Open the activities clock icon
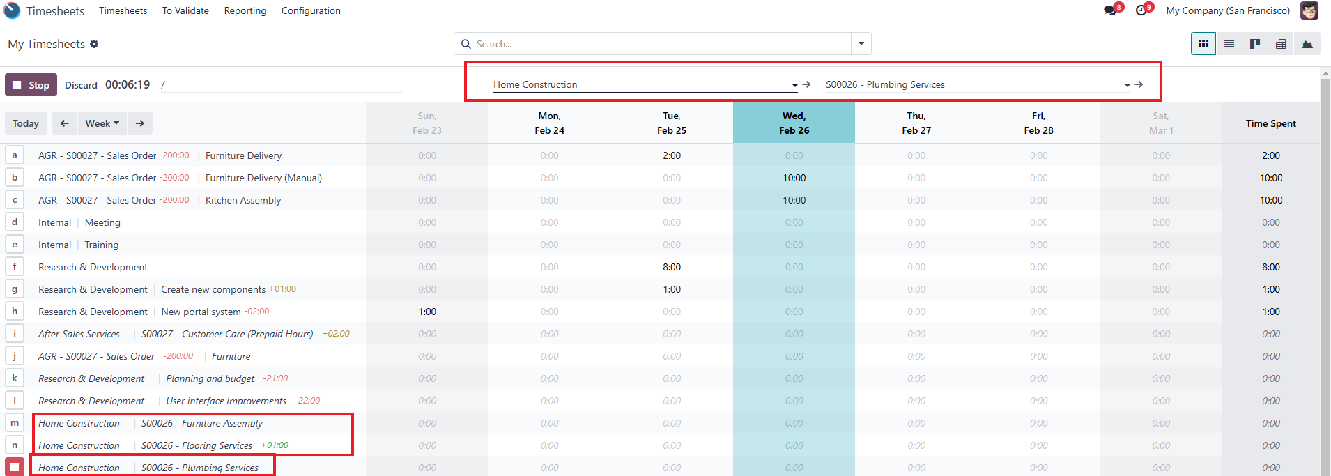 [1141, 10]
